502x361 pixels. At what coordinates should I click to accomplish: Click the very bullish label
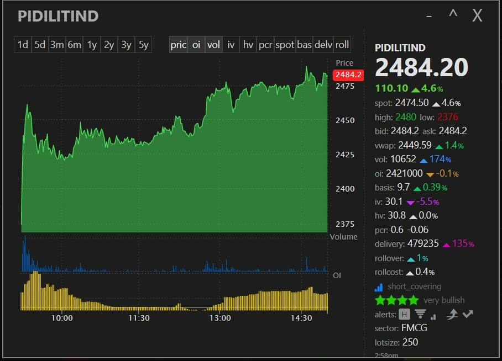pos(444,300)
